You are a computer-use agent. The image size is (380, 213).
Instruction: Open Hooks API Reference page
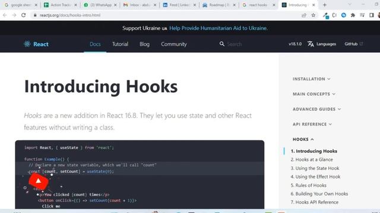315,202
